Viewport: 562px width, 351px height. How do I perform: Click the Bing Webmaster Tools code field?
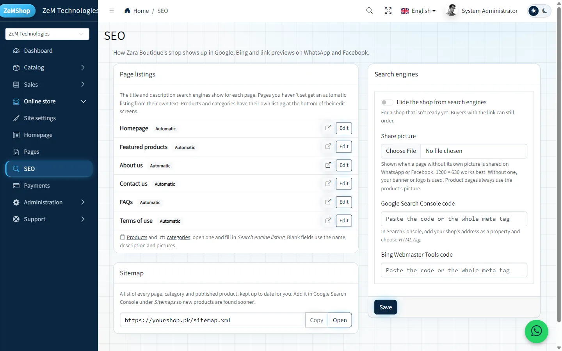(x=454, y=270)
